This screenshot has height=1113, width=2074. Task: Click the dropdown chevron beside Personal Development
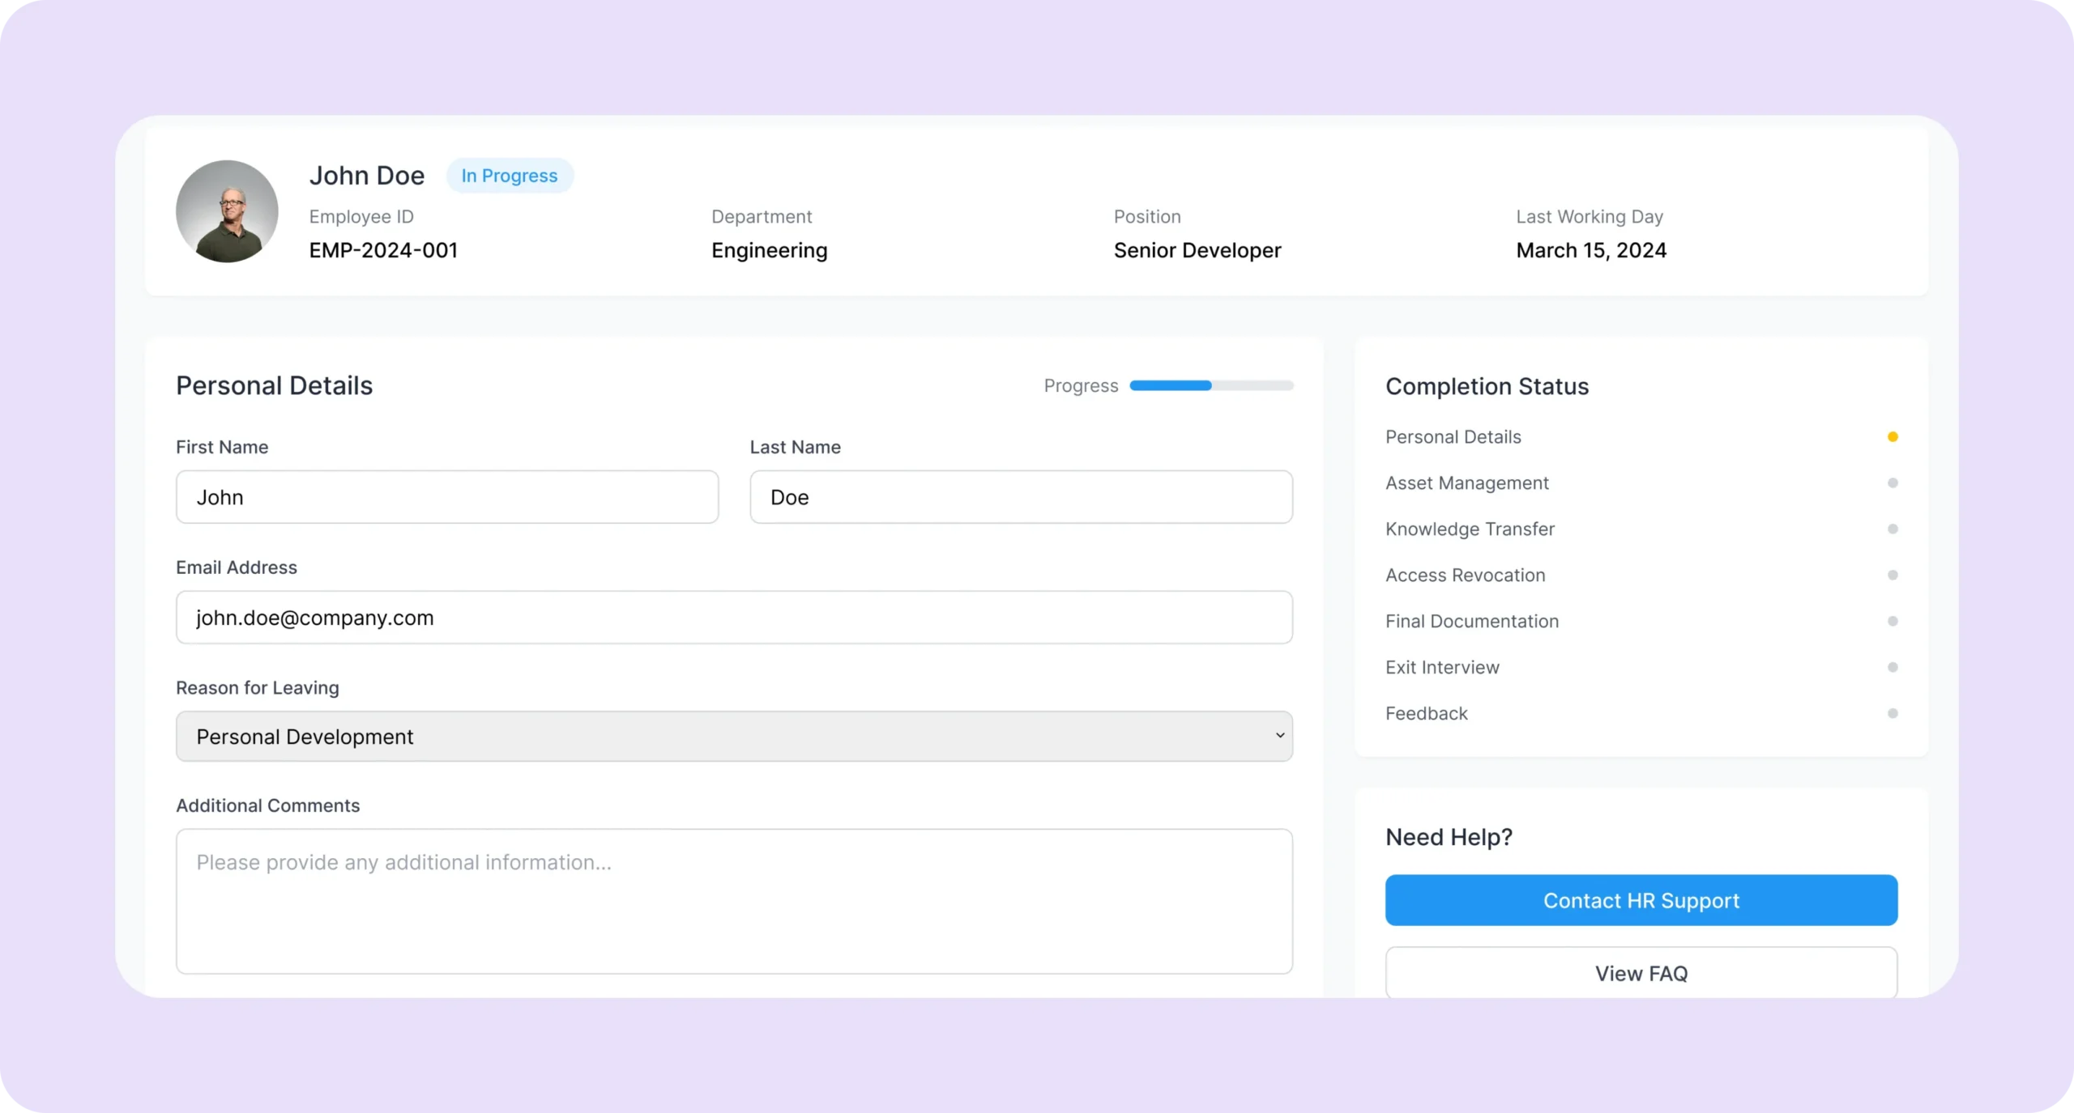pos(1279,736)
